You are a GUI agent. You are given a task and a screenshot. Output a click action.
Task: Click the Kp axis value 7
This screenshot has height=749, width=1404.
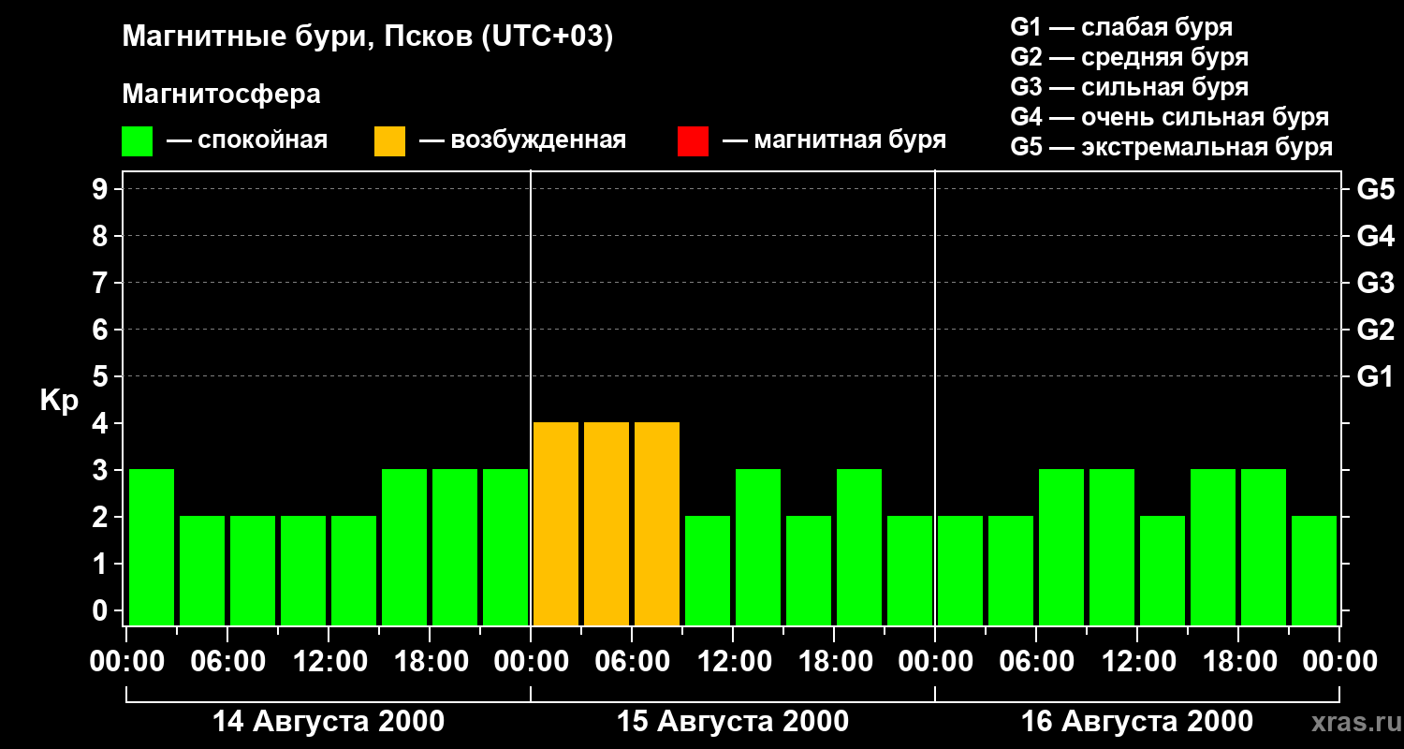101,283
